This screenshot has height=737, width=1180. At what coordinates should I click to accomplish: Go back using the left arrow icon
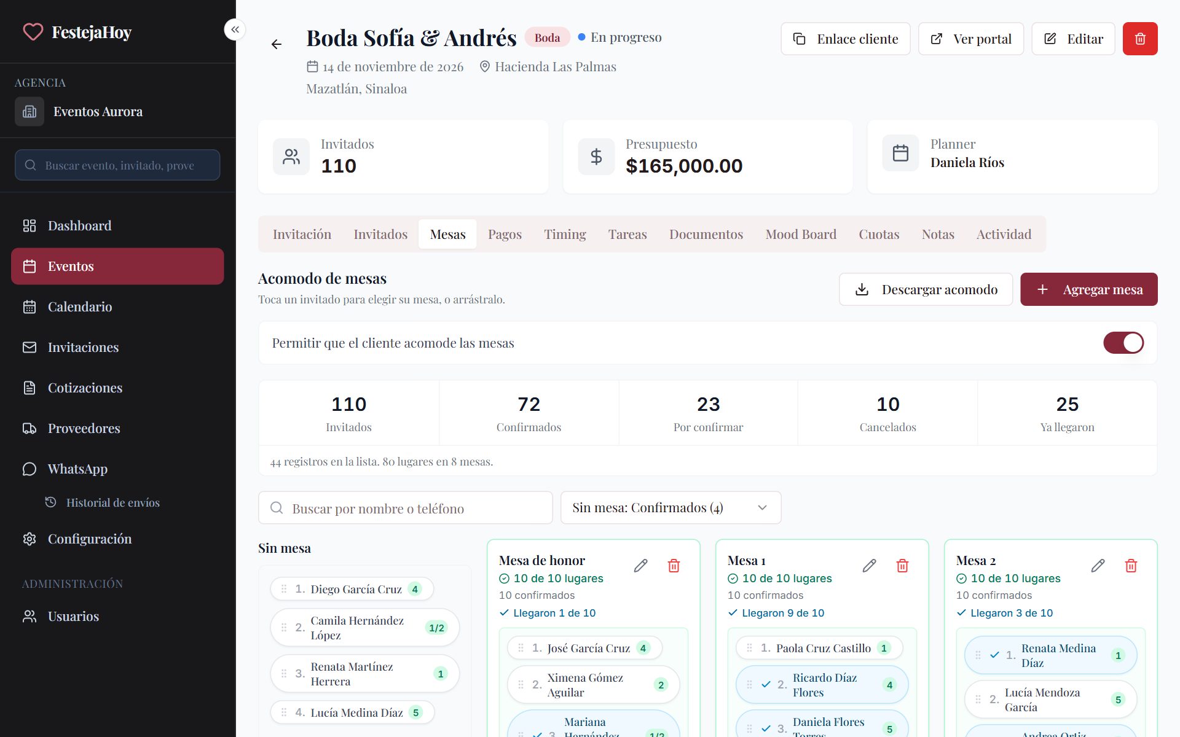[x=277, y=44]
